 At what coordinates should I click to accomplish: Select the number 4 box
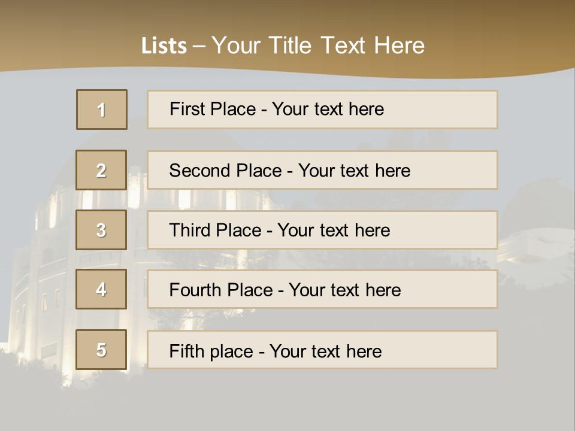101,289
